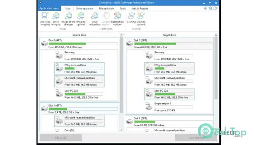
Task: Switch to the Drive operation tab
Action: tap(85, 9)
